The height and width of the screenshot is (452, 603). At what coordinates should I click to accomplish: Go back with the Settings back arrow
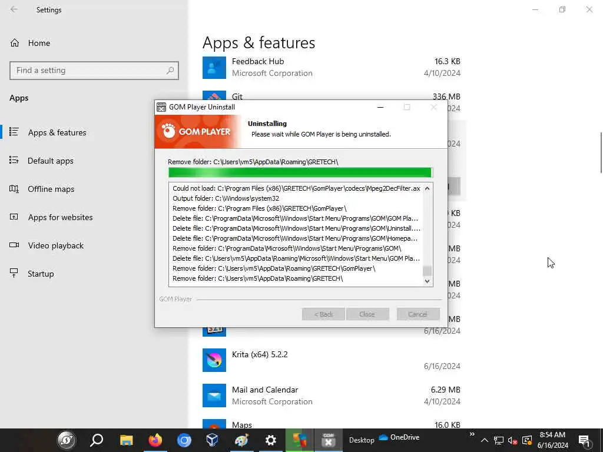(x=14, y=9)
